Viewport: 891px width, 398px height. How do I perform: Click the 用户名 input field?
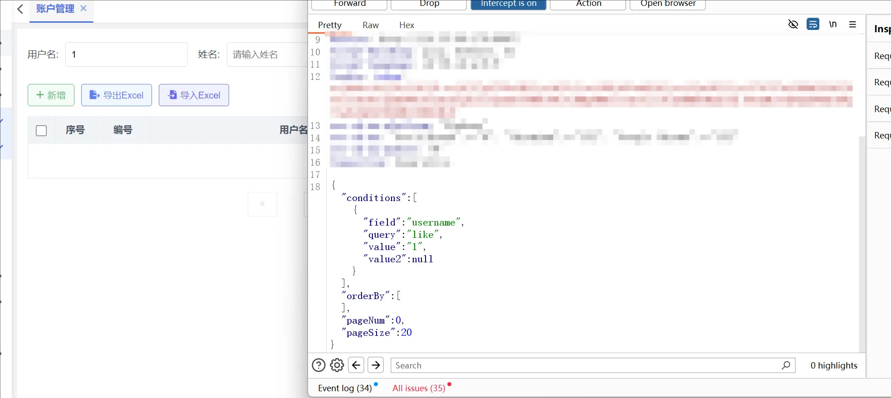click(x=127, y=54)
